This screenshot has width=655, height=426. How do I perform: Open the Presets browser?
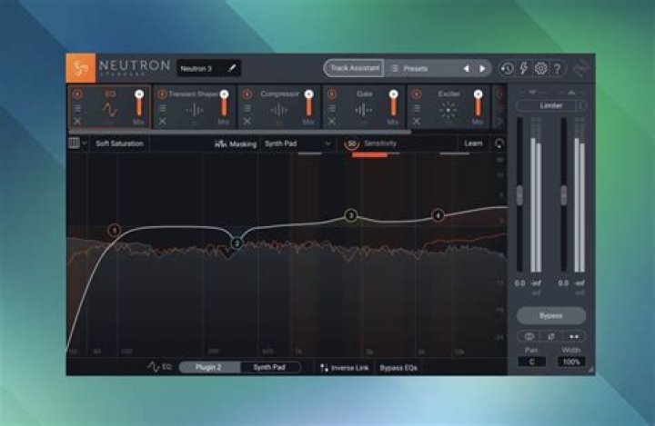tap(409, 68)
